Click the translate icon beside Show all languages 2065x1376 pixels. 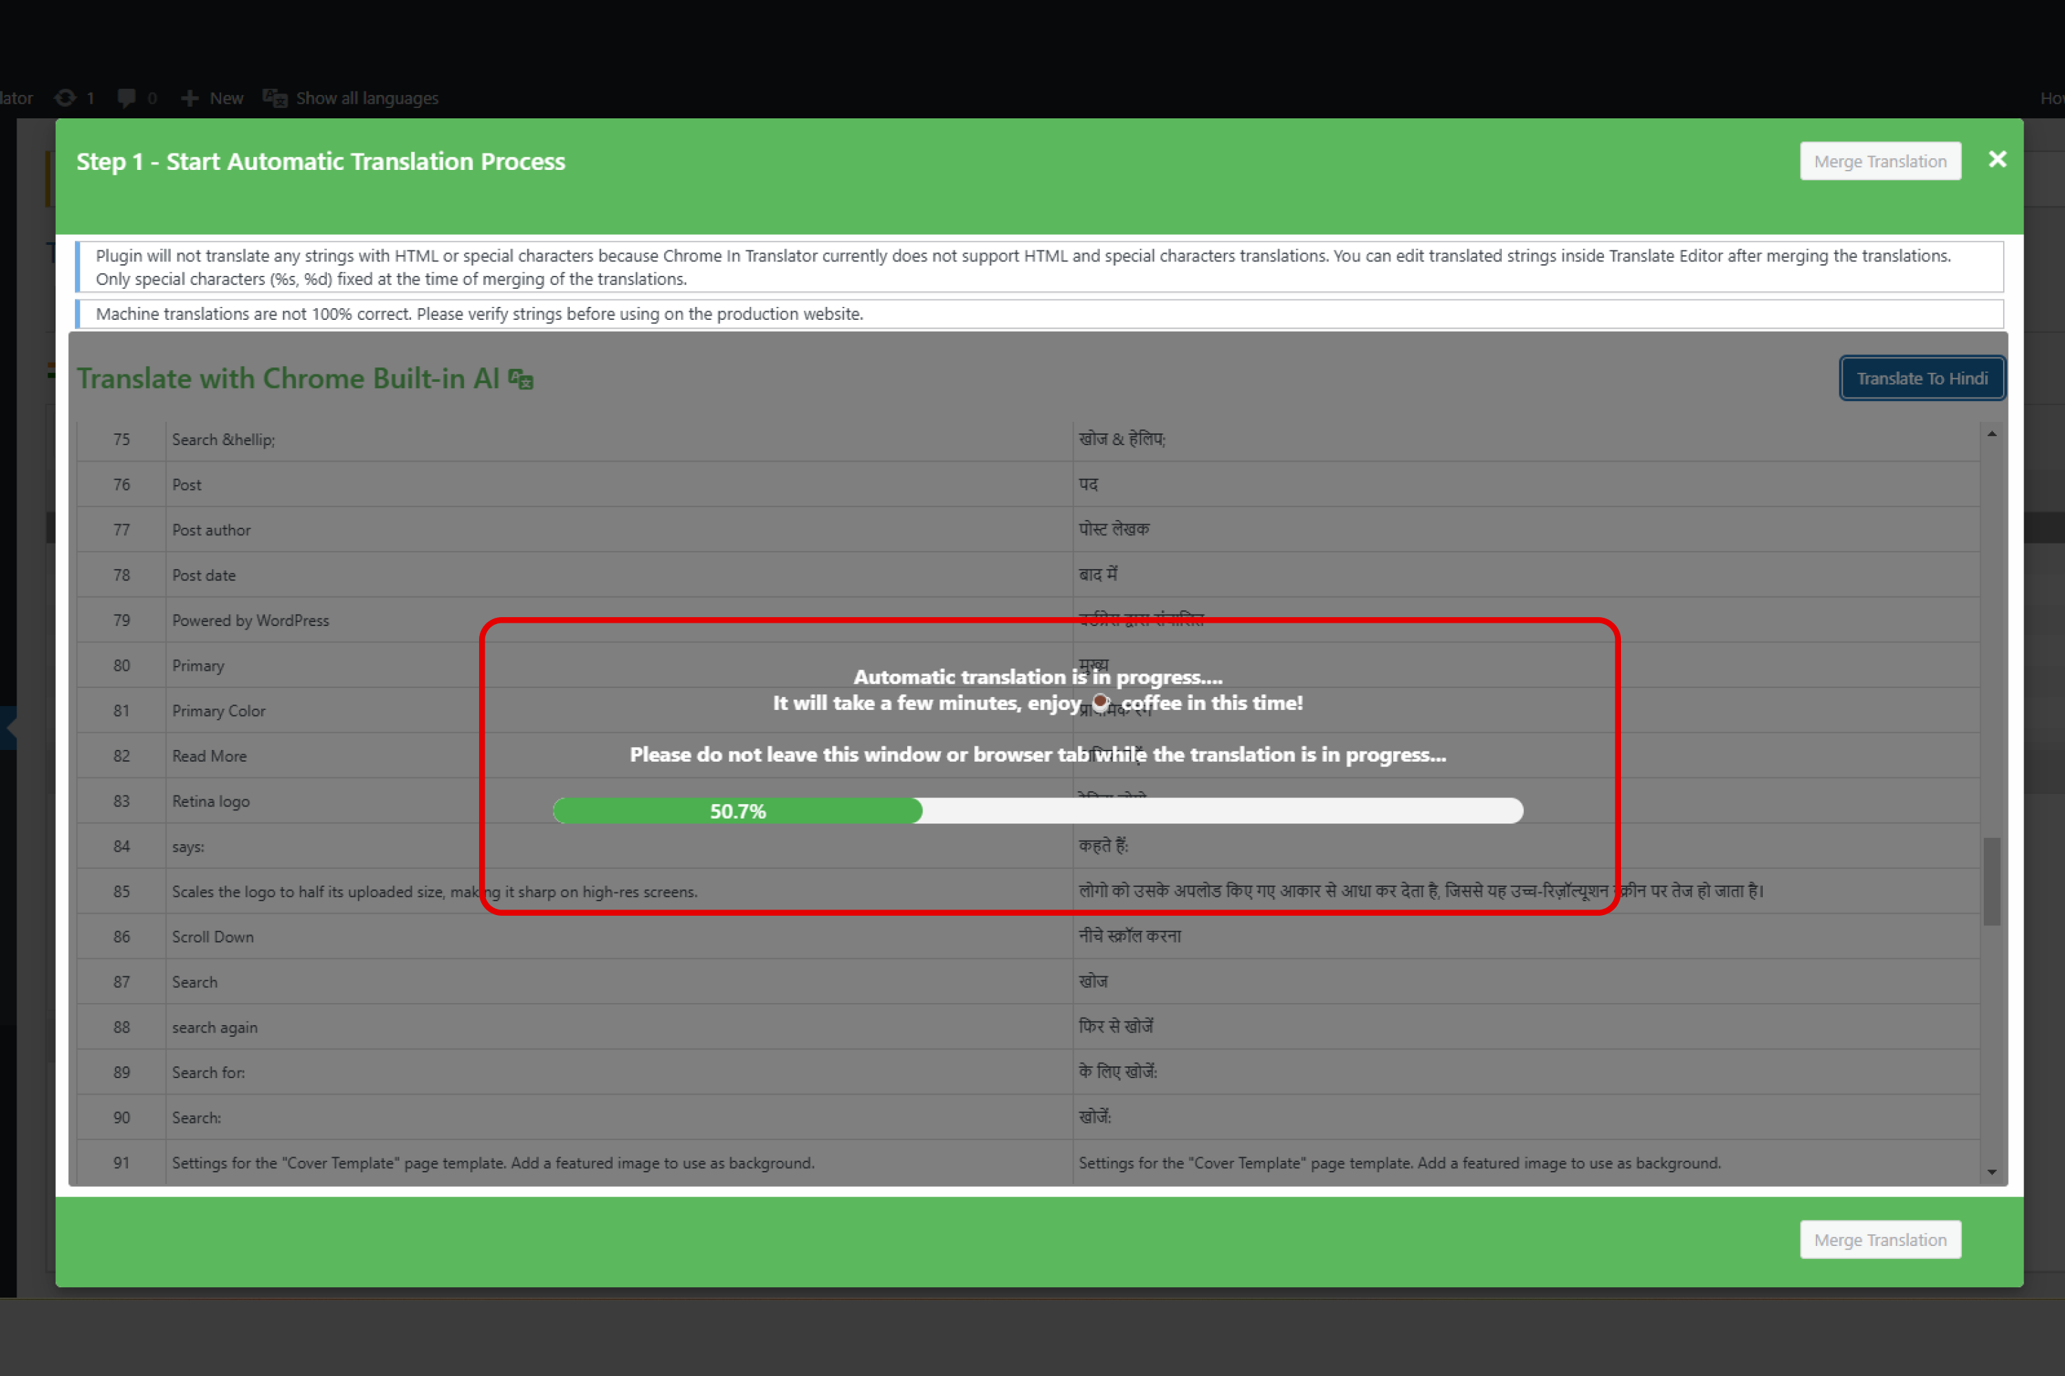pos(275,98)
